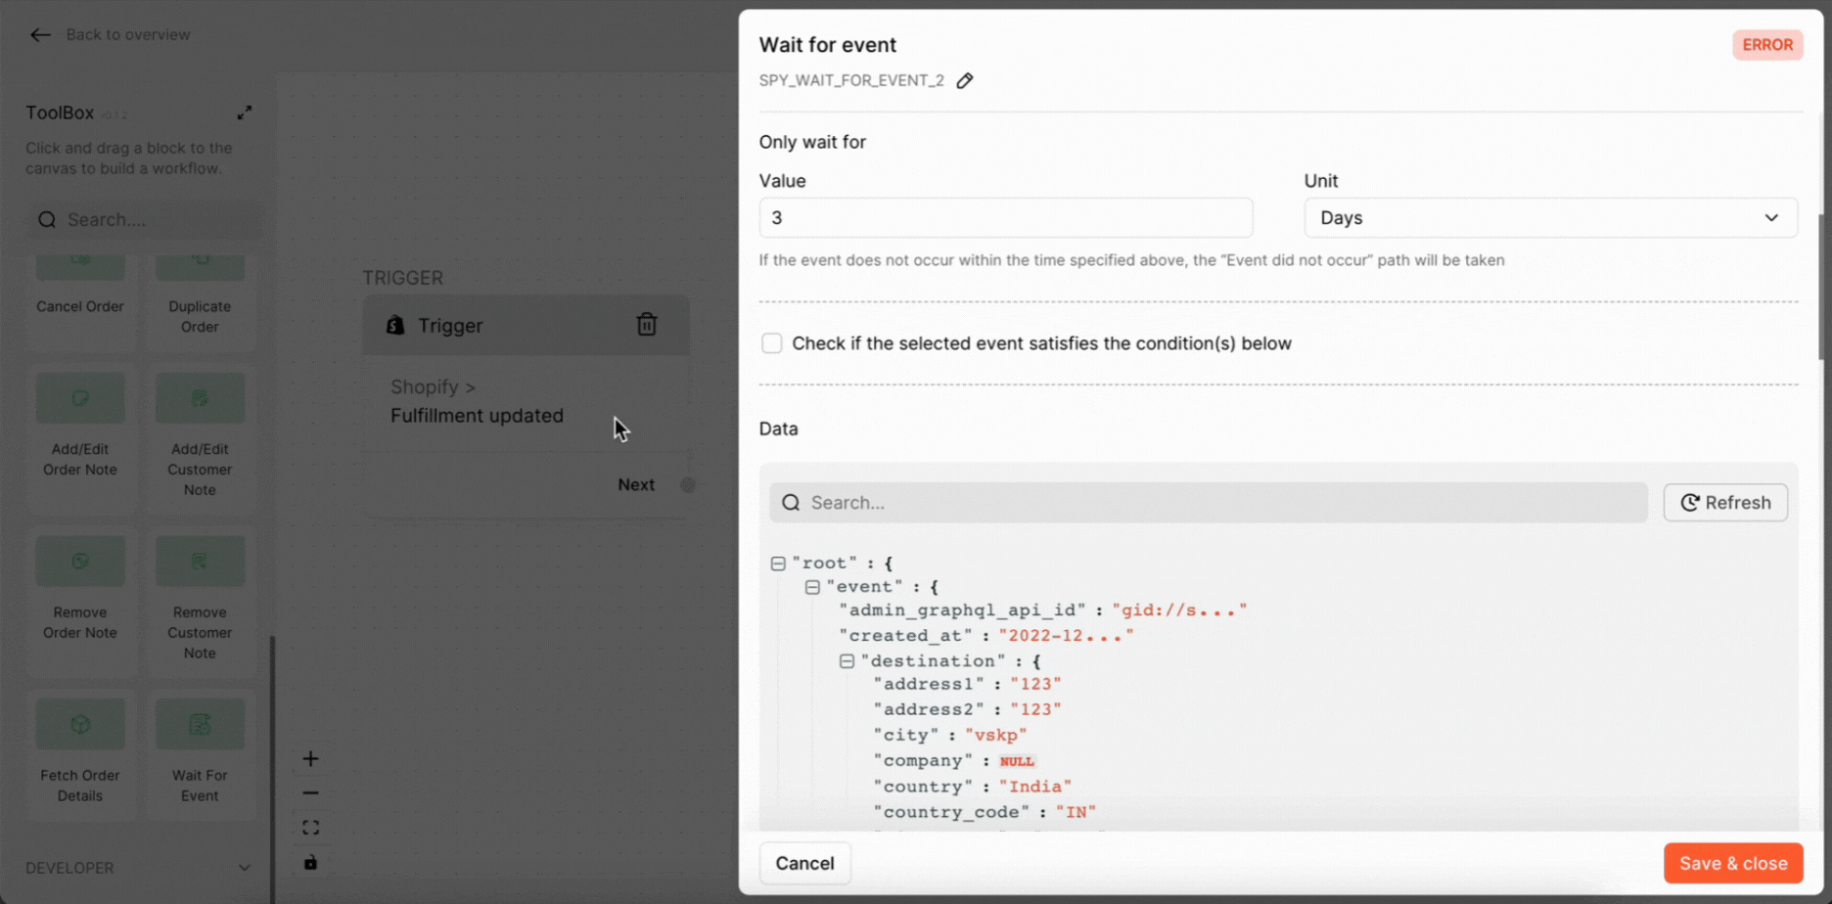Delete the Trigger node with trash icon

(x=647, y=325)
